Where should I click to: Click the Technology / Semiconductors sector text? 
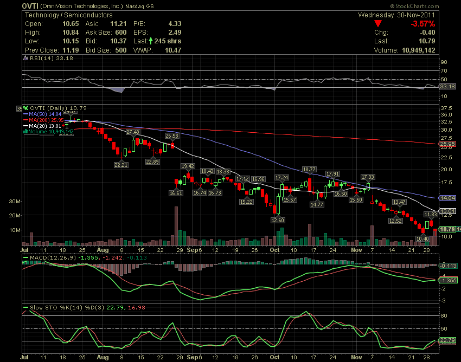pos(68,15)
